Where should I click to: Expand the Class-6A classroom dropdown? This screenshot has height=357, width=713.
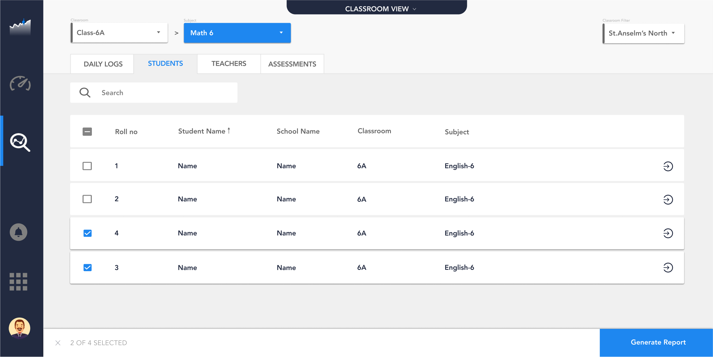[119, 33]
